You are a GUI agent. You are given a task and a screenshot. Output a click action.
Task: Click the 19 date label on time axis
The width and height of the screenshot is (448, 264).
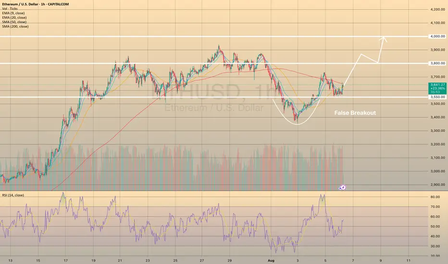pyautogui.click(x=93, y=261)
